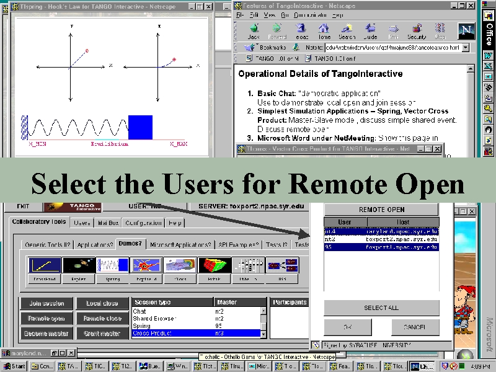The image size is (496, 372).
Task: Select the Chat session row
Action: pos(196,311)
